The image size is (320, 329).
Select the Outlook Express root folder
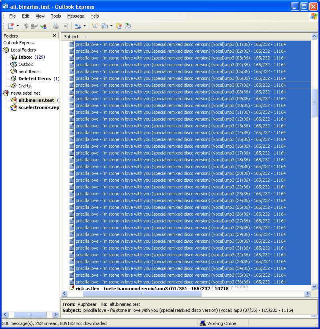pos(19,43)
